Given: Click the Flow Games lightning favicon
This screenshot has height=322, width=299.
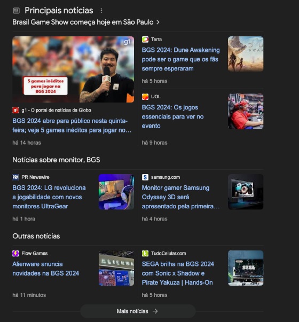Looking at the screenshot, I should (15, 254).
